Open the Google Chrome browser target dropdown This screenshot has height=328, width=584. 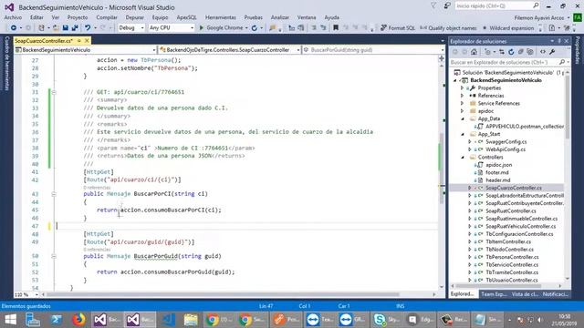pyautogui.click(x=246, y=28)
